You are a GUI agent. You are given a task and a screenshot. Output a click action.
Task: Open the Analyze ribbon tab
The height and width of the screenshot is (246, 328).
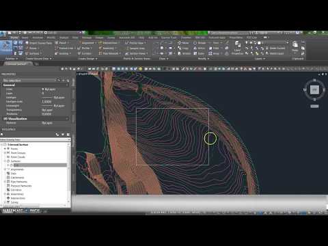[x=64, y=38]
